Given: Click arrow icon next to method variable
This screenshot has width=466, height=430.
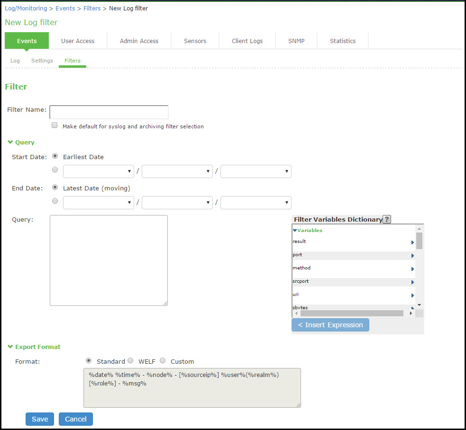Looking at the screenshot, I should click(x=412, y=269).
